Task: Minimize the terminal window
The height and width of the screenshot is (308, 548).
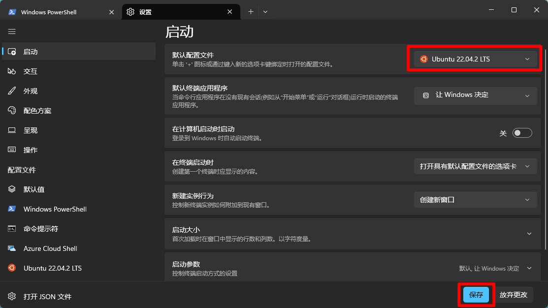Action: click(491, 10)
